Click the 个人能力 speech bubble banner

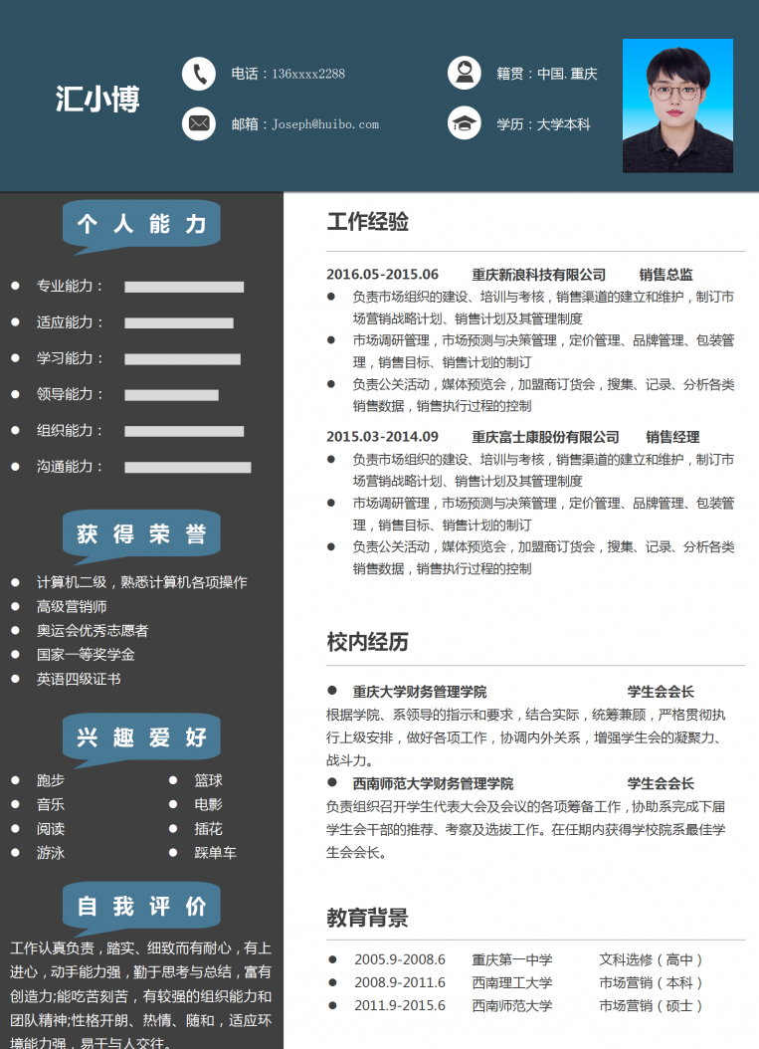[x=141, y=226]
